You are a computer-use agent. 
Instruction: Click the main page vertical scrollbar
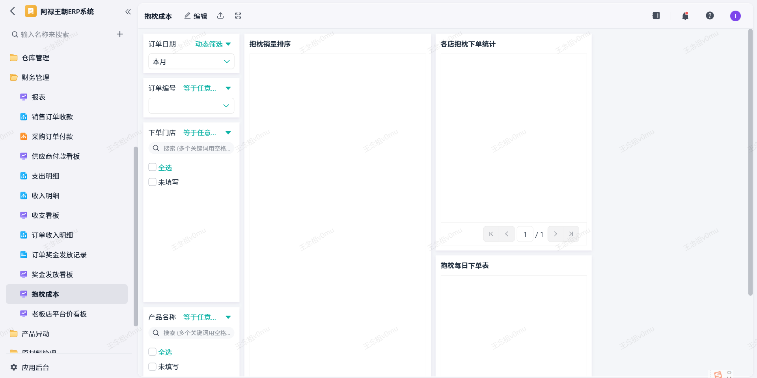coord(750,162)
